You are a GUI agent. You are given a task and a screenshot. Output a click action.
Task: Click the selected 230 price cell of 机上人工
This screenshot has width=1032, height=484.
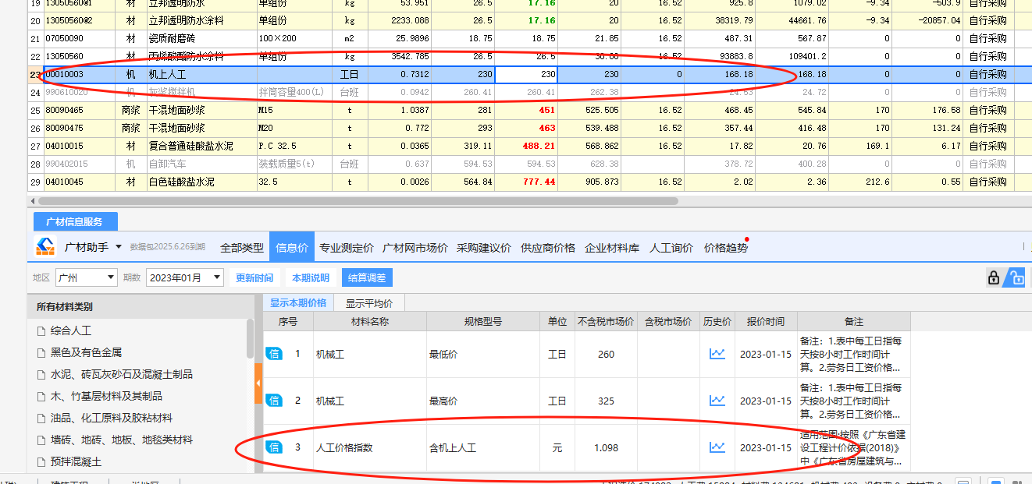pyautogui.click(x=526, y=74)
